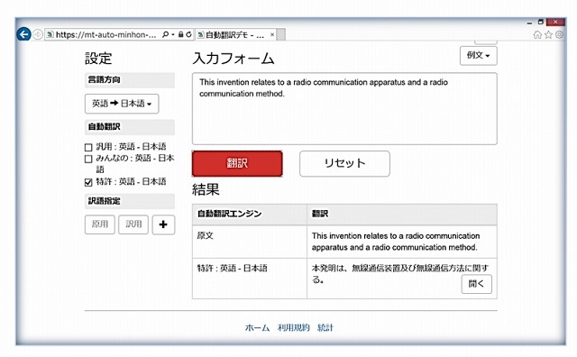The height and width of the screenshot is (357, 577).
Task: Enable the 汎用 : 英語 - 日本語 checkbox
Action: (88, 148)
